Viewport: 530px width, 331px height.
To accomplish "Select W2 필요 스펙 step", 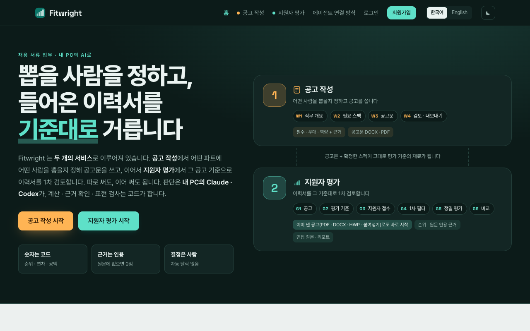I will click(x=348, y=116).
